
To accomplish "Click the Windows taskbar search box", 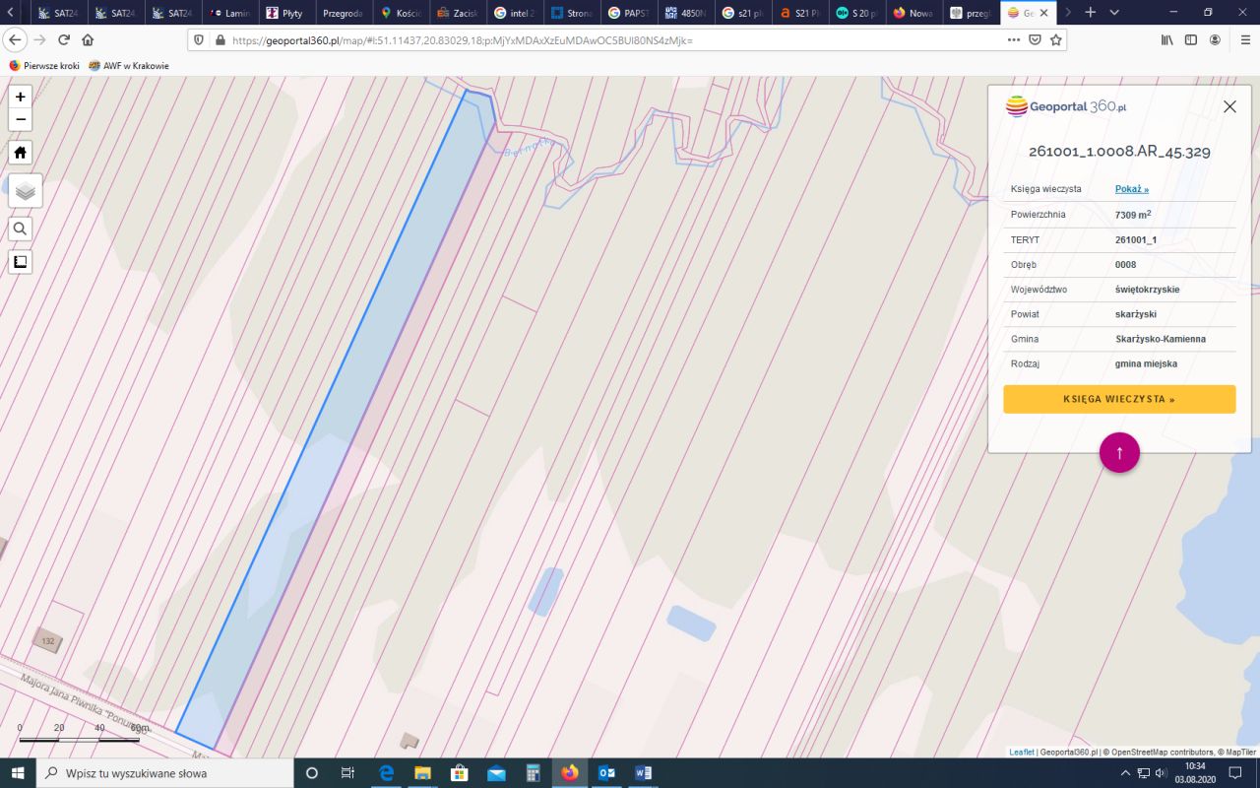I will coord(164,773).
